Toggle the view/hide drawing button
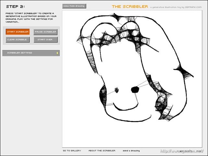 [x=74, y=6]
